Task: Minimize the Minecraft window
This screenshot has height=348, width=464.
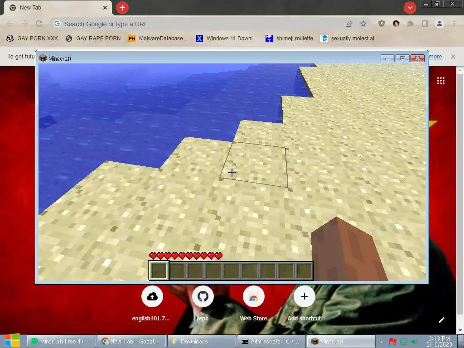Action: tap(387, 58)
